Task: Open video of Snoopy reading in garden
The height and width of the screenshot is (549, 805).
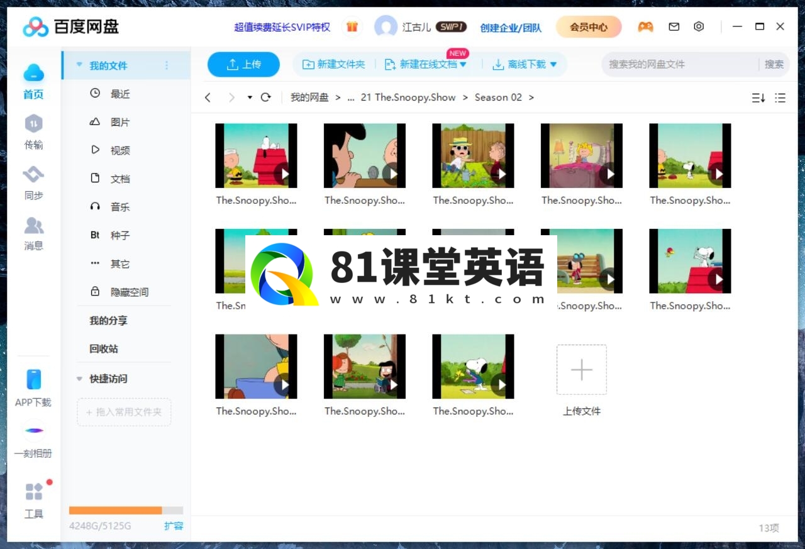Action: click(x=473, y=366)
